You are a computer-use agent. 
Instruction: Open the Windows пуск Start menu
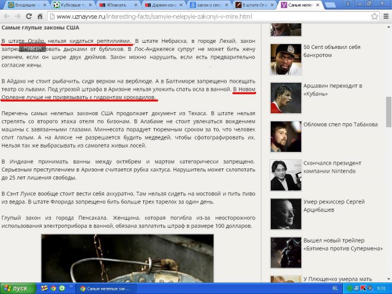click(18, 288)
